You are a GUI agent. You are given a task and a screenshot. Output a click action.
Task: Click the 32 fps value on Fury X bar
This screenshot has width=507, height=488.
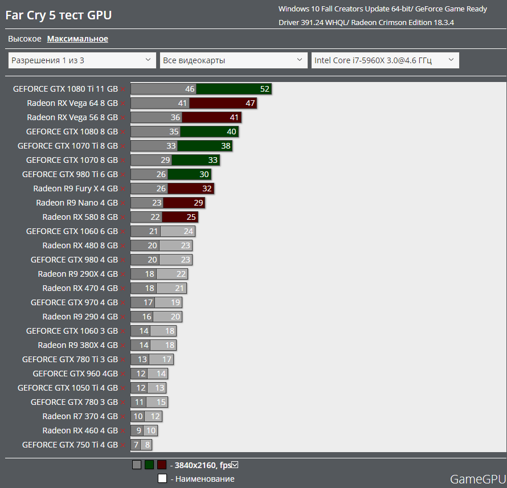point(207,188)
